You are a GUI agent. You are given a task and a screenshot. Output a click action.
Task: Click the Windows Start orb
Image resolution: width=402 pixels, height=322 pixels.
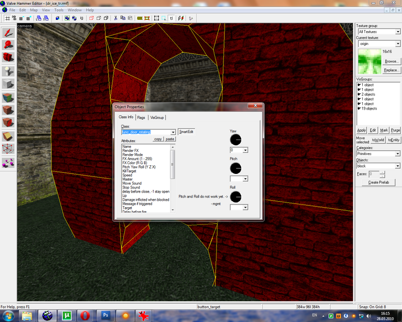(x=9, y=316)
